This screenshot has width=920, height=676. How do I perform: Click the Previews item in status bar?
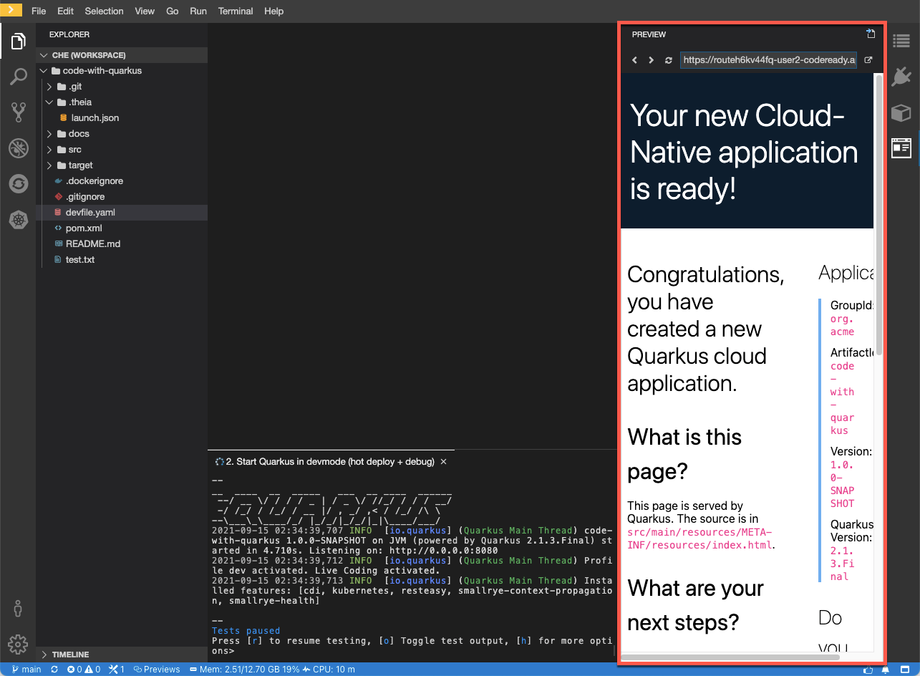pyautogui.click(x=157, y=670)
